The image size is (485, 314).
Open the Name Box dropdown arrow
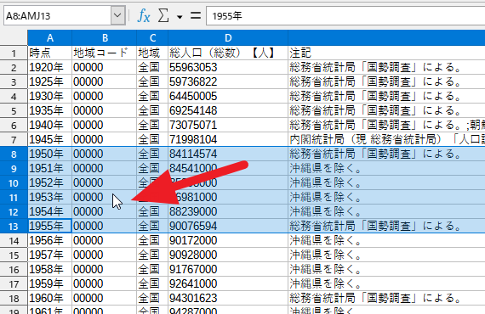(118, 15)
